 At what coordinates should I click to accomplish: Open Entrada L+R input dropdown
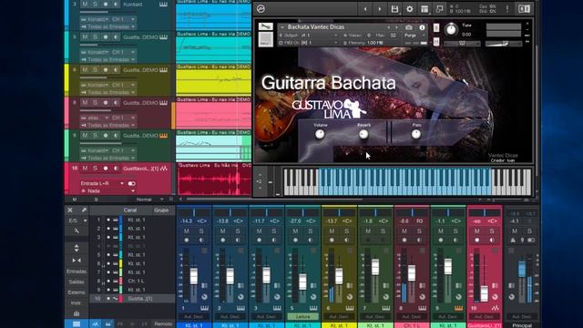[x=103, y=184]
